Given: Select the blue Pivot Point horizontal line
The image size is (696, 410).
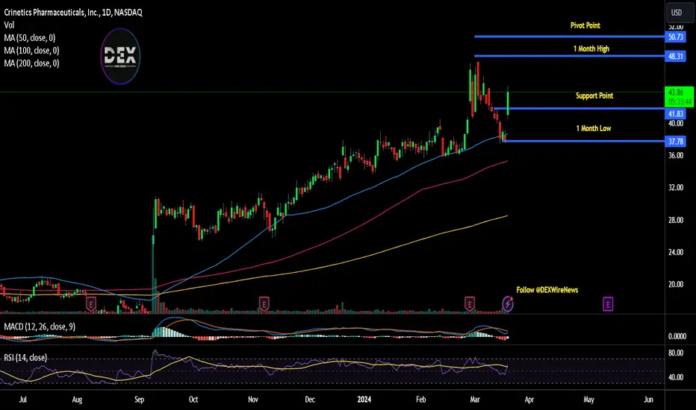Looking at the screenshot, I should click(x=570, y=37).
